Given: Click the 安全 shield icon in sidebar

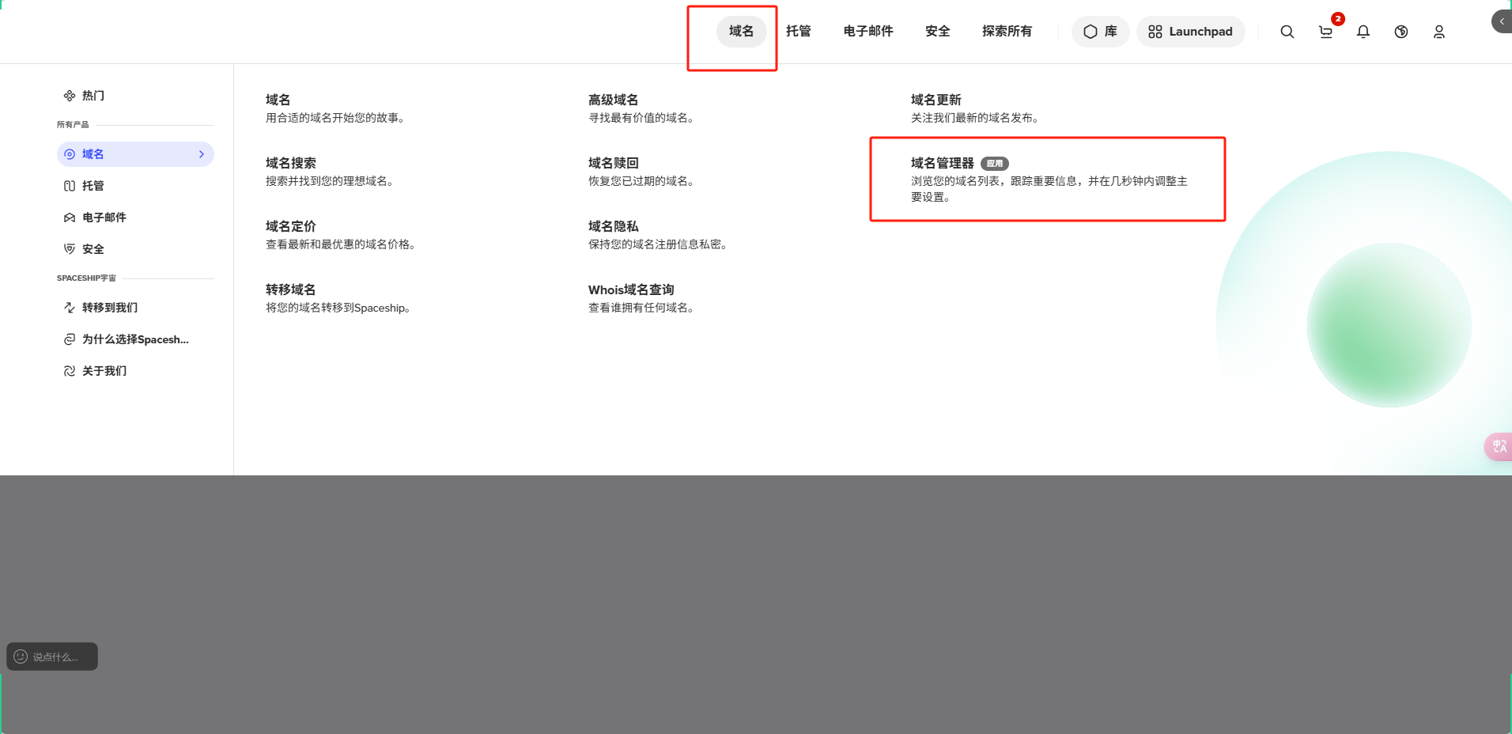Looking at the screenshot, I should point(70,249).
